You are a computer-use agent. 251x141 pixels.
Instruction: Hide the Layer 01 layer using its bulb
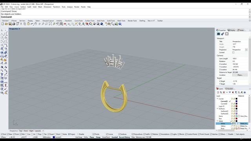[232, 106]
